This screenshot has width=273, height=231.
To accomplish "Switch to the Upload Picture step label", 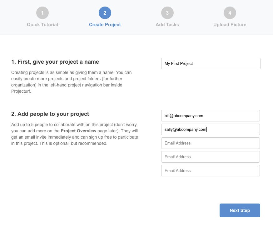I will point(230,25).
